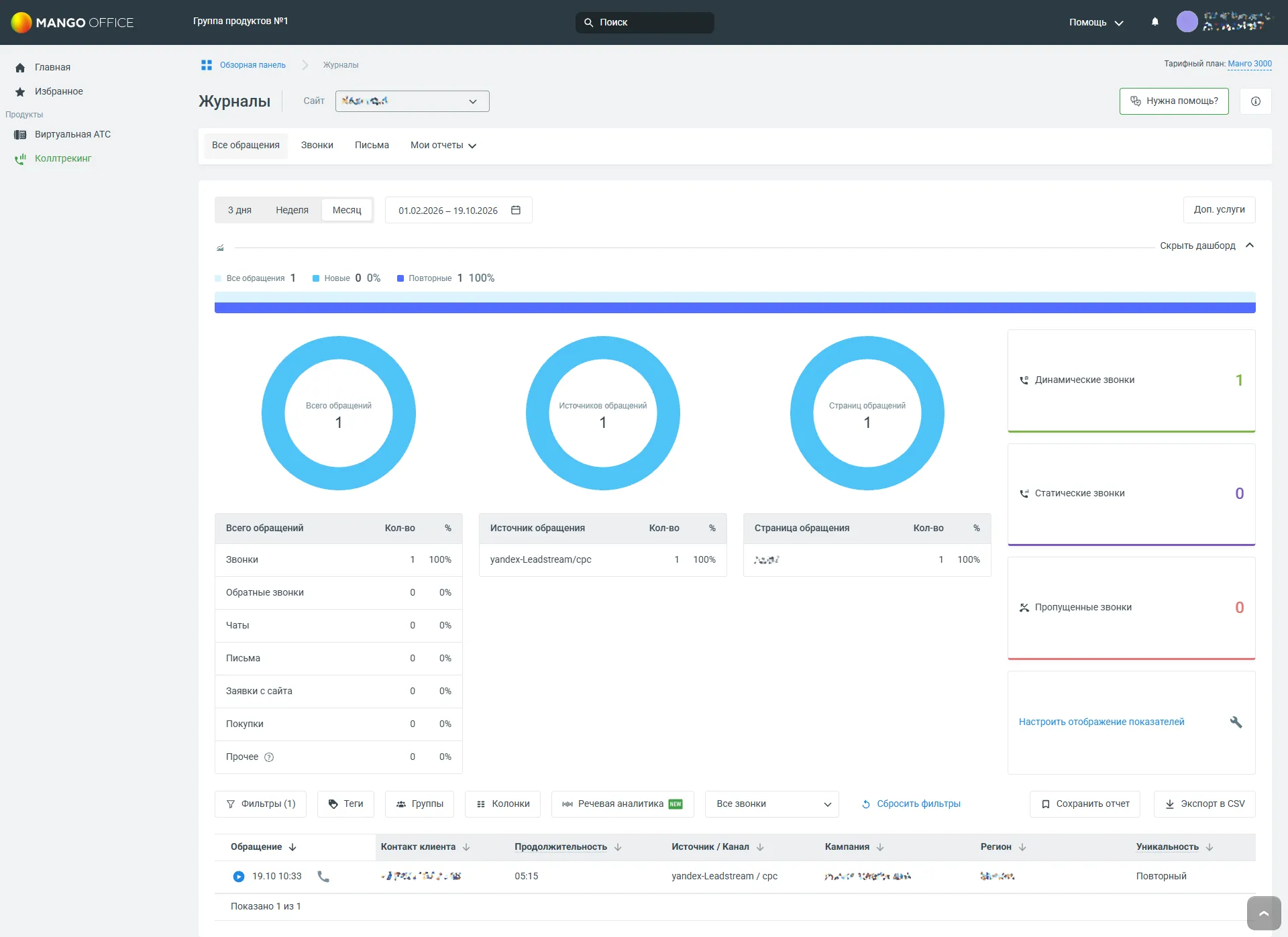Image resolution: width=1288 pixels, height=937 pixels.
Task: Click the Нужна помощь? button
Action: [1174, 101]
